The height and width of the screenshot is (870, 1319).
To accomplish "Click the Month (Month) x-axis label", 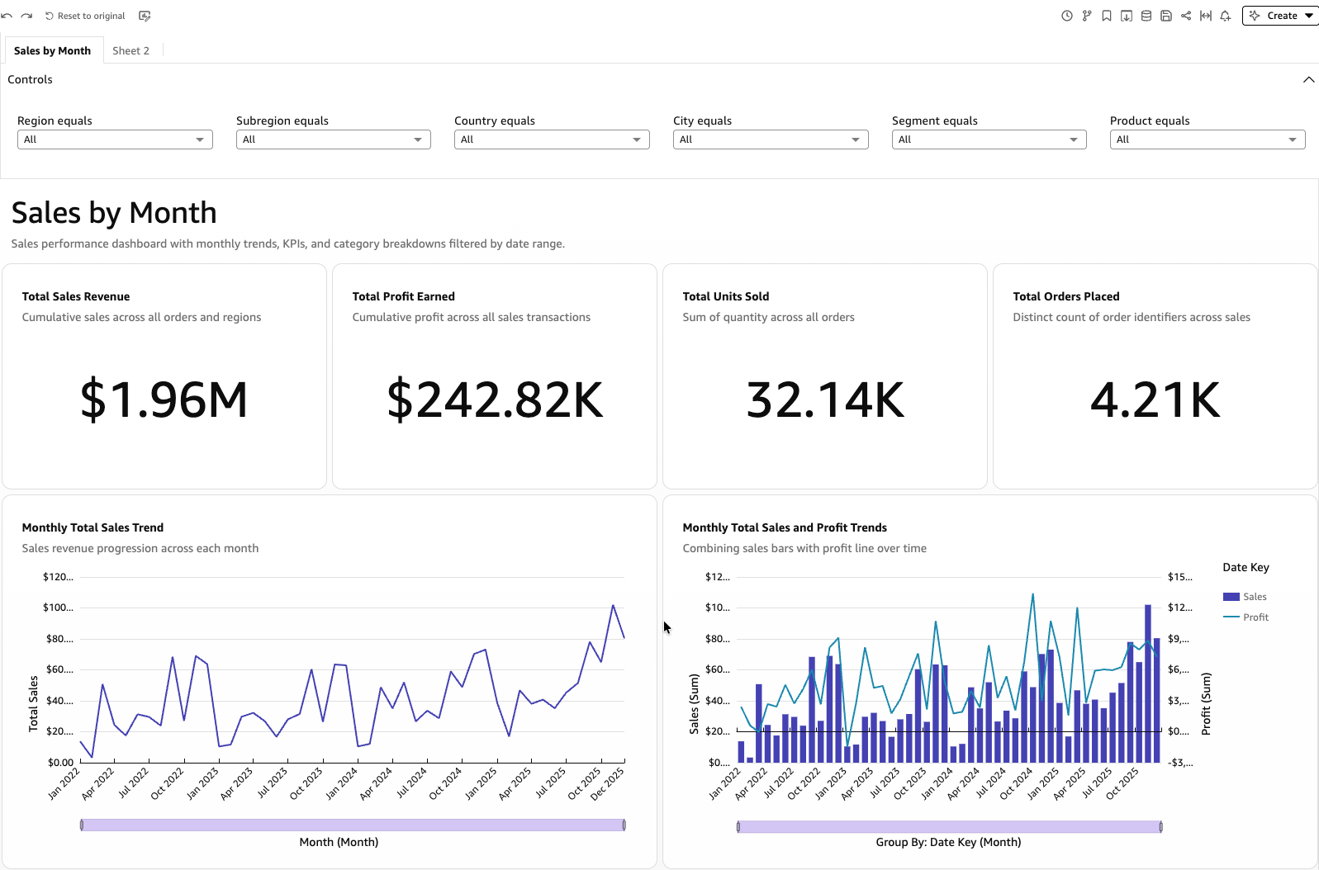I will point(339,842).
